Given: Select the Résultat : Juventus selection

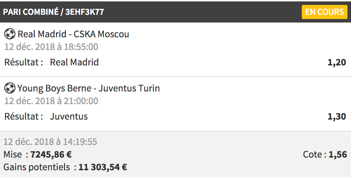Looking at the screenshot, I should (46, 116).
